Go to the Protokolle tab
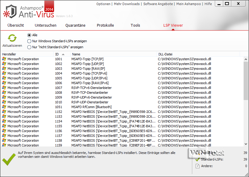249x177 pixels. coord(105,25)
